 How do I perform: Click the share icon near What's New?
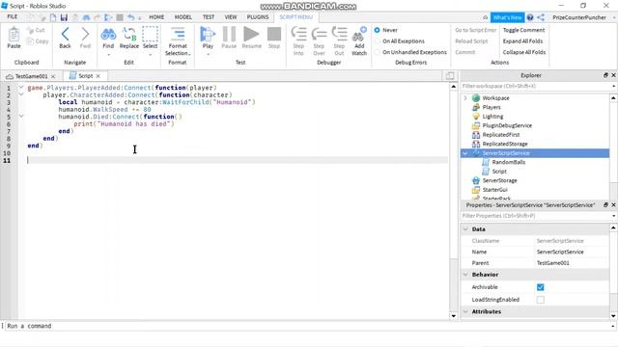tap(541, 17)
